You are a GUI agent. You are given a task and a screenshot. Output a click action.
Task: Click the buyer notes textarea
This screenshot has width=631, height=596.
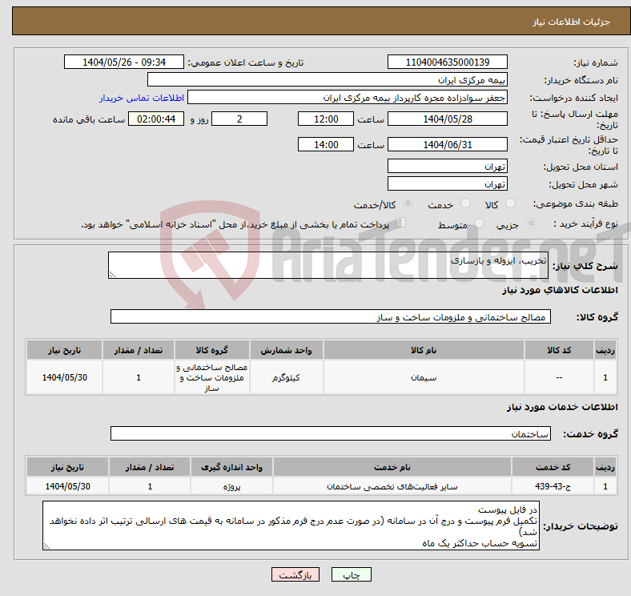291,526
